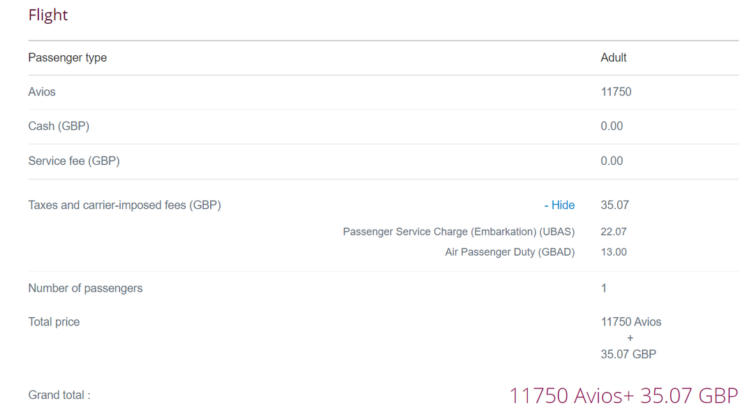The height and width of the screenshot is (417, 754).
Task: Click the 11750 Avios total price
Action: (x=630, y=321)
